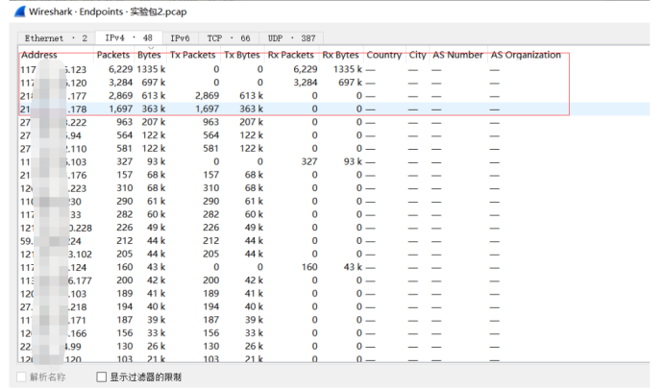Switch to the TCP · 66 tab
Screen dimensions: 665x389
pyautogui.click(x=228, y=38)
